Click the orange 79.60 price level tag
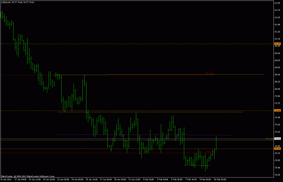The height and width of the screenshot is (182, 283). point(277,110)
